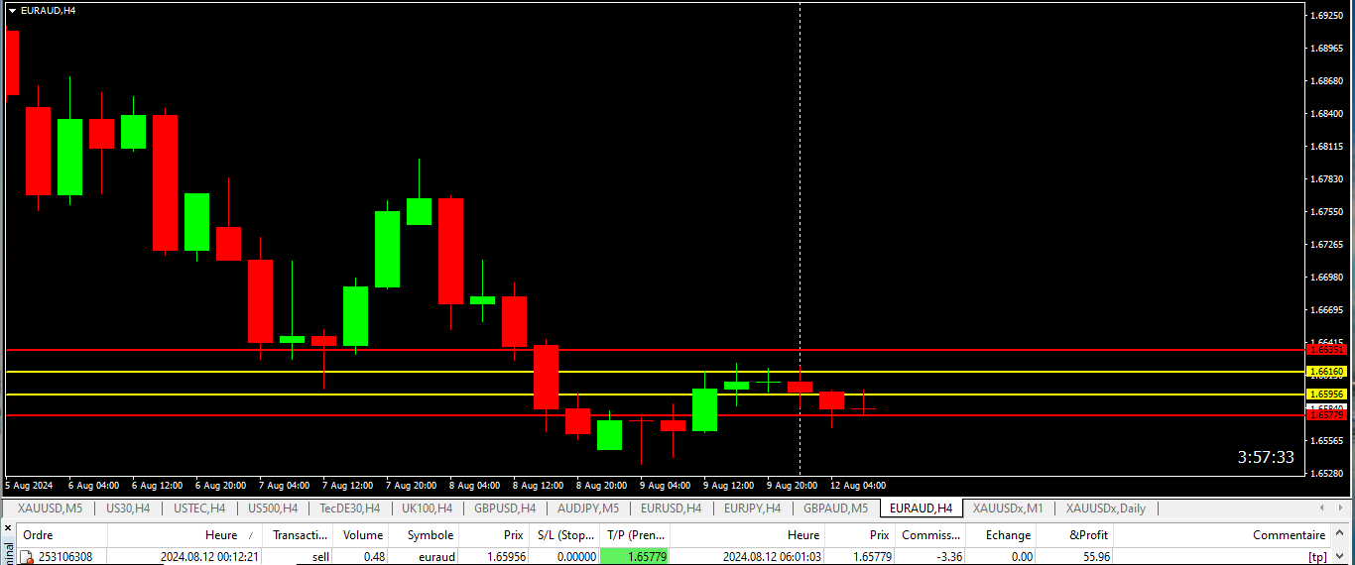Sort orders by the Ordre column header
The height and width of the screenshot is (565, 1355).
click(38, 535)
